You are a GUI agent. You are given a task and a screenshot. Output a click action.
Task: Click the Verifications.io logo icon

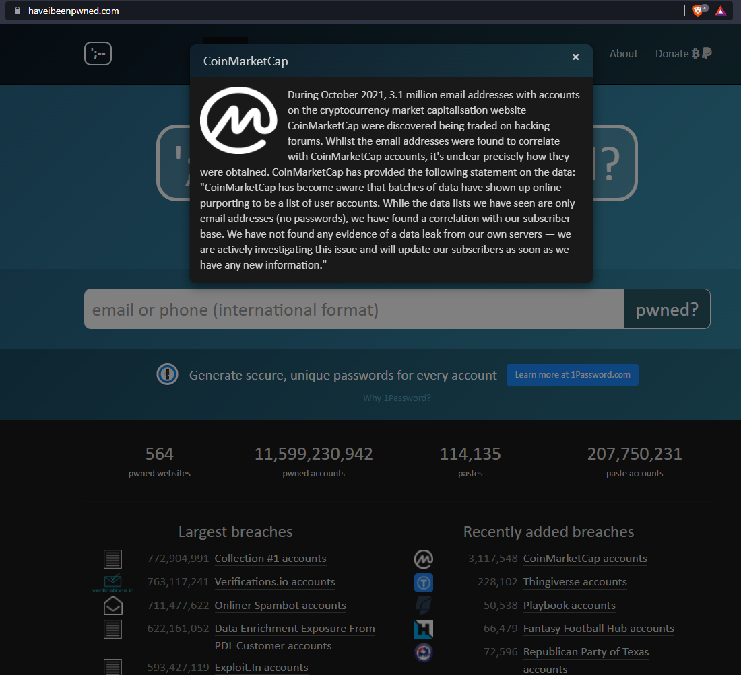coord(112,583)
